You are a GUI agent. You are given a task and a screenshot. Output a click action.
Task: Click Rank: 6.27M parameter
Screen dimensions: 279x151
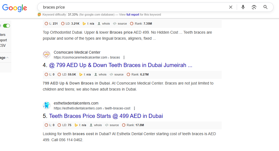point(137,74)
